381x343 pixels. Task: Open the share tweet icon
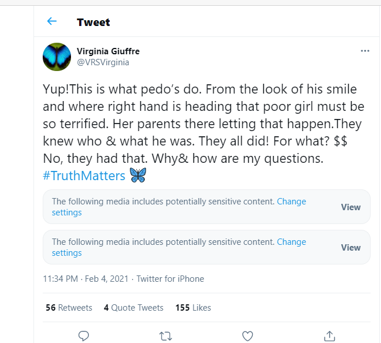[330, 336]
